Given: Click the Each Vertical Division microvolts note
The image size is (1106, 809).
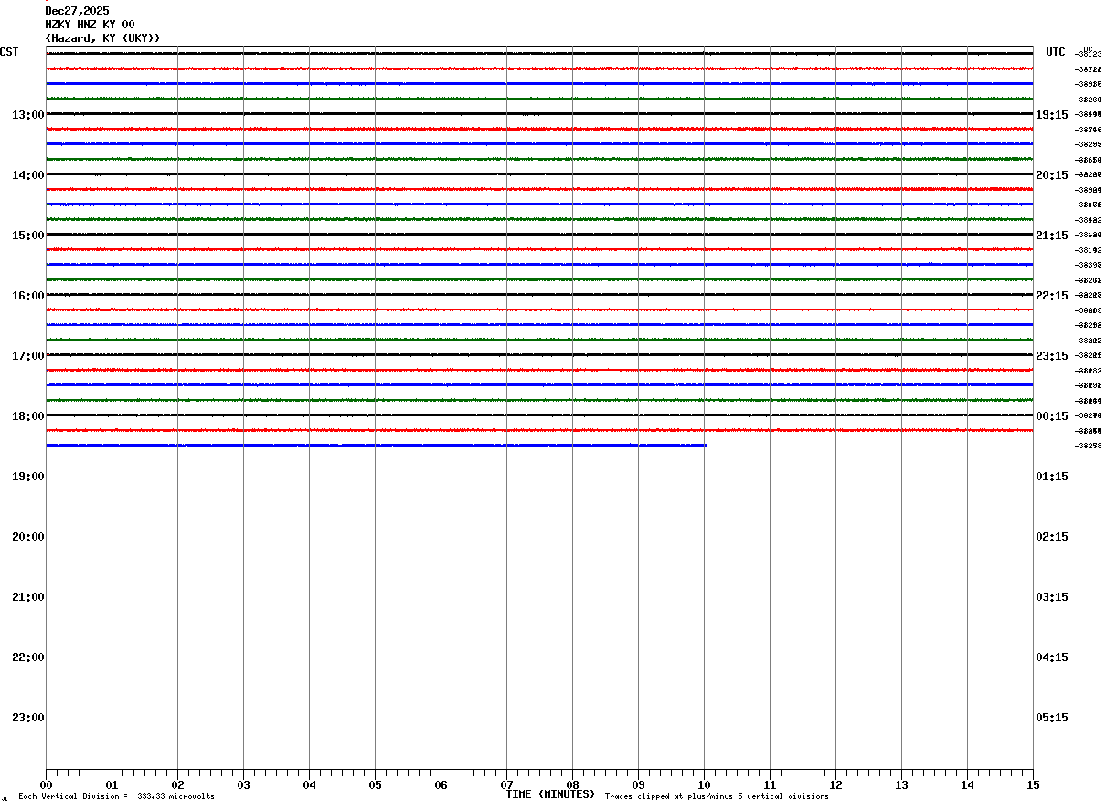Looking at the screenshot, I should (x=116, y=797).
